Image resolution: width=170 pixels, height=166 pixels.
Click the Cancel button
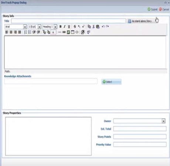tap(164, 9)
